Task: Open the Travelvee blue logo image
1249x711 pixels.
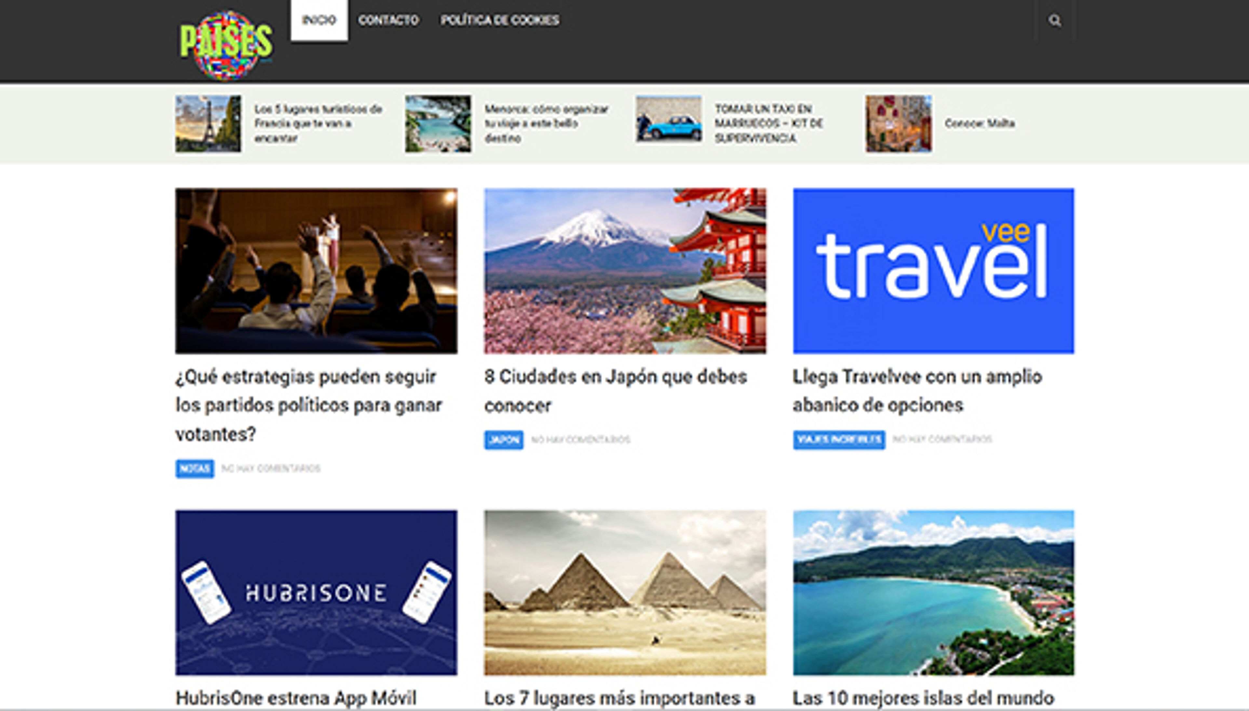Action: tap(933, 271)
